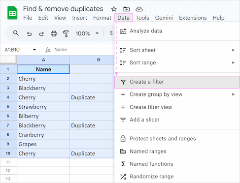Screen dimensions: 240x183
Task: Choose Randomize range menu entry
Action: [x=177, y=177]
